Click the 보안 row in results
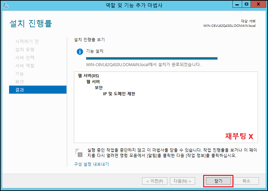268x191 pixels. point(99,88)
